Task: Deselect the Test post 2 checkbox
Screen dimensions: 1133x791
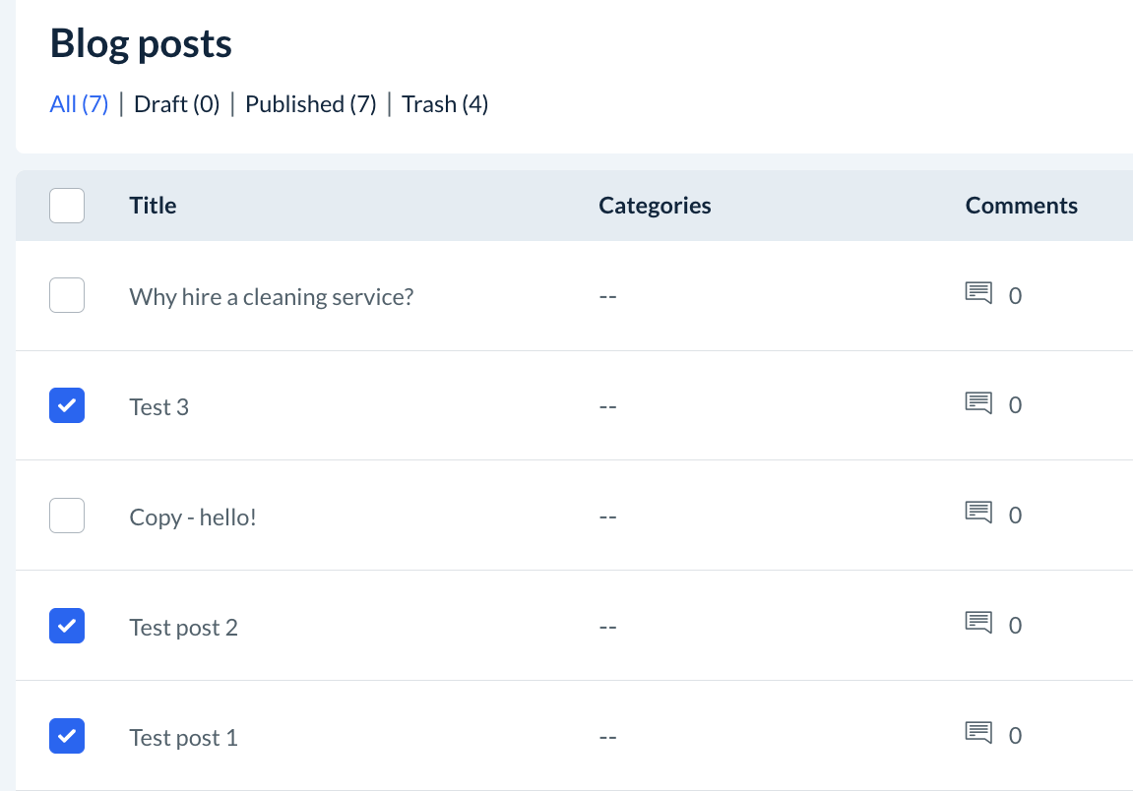Action: click(x=67, y=626)
